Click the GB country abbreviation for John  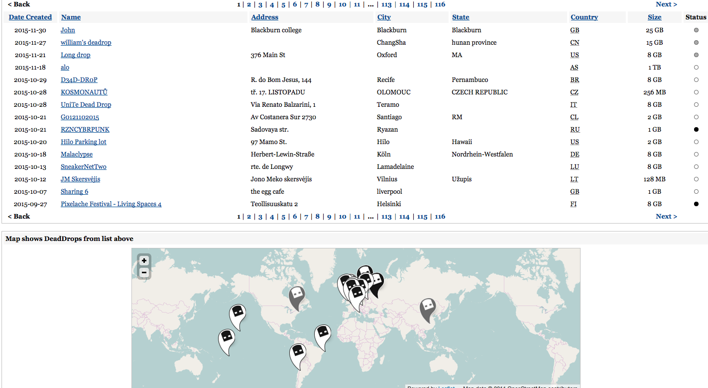click(575, 30)
